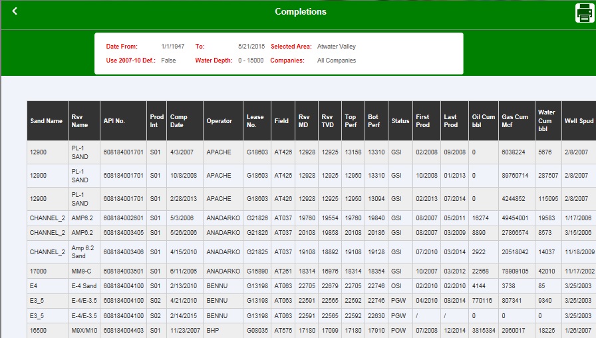The width and height of the screenshot is (596, 338).
Task: Select the All Companies value
Action: 337,61
